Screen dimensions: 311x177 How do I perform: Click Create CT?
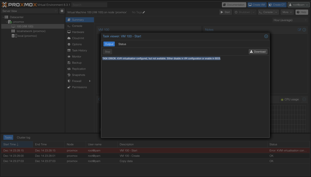click(x=277, y=5)
